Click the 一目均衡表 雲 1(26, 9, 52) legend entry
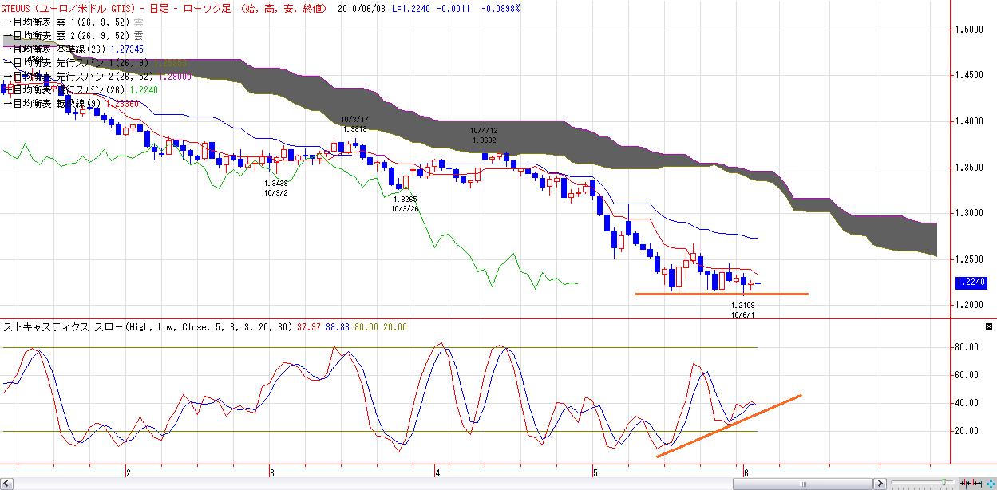 point(73,24)
